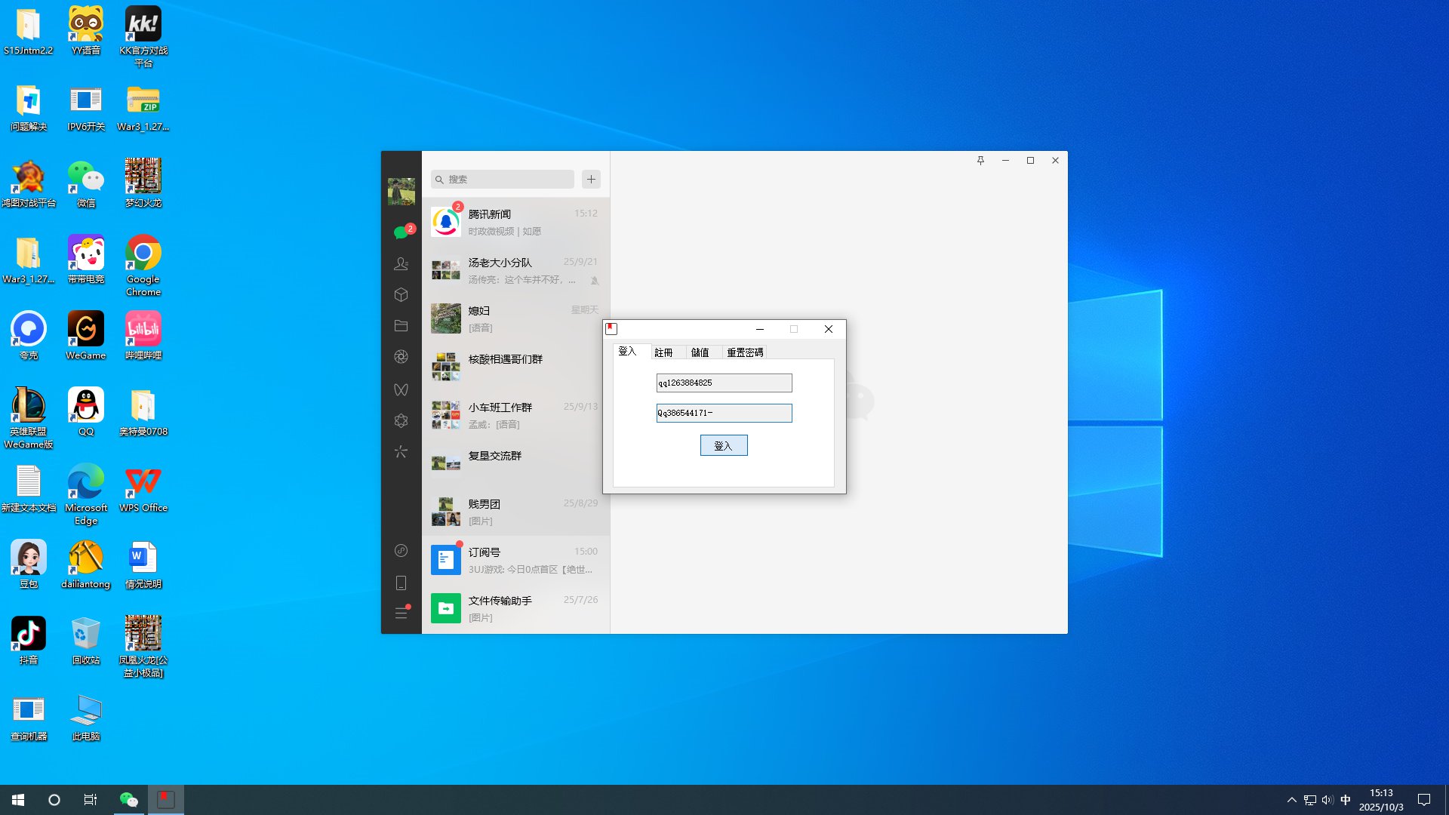This screenshot has height=815, width=1449.
Task: Click the mobile phone icon in sidebar
Action: (x=401, y=583)
